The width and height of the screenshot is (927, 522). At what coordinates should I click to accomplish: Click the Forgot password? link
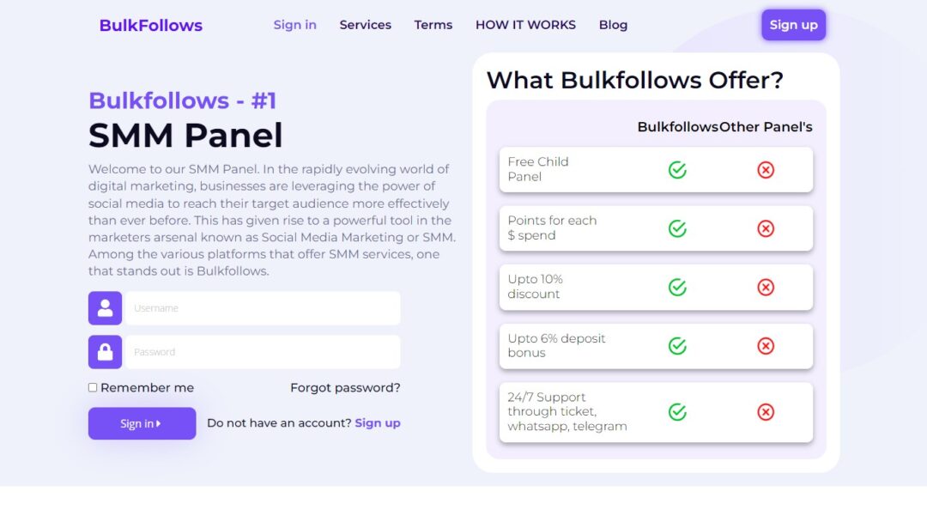pos(345,388)
